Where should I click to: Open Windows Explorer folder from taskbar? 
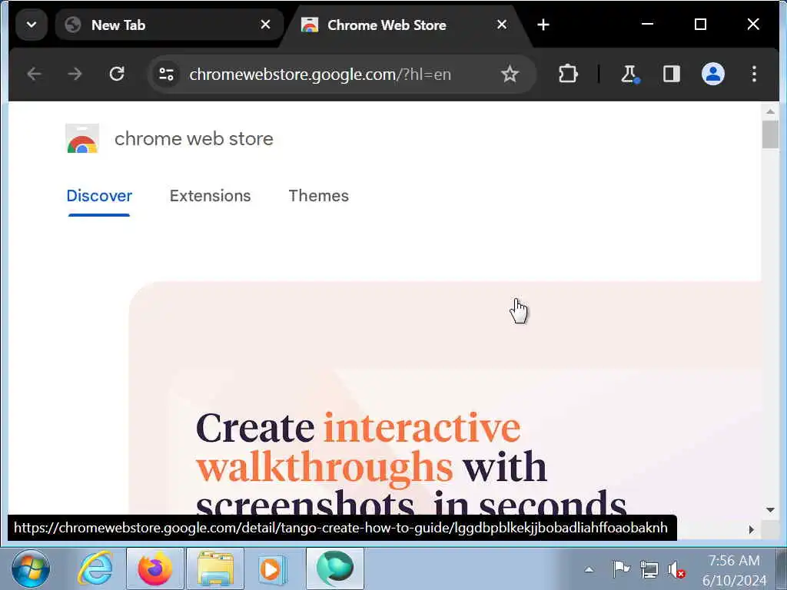pos(215,569)
